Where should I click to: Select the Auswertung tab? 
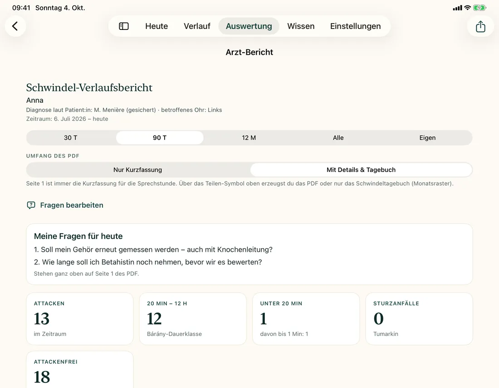(x=249, y=26)
